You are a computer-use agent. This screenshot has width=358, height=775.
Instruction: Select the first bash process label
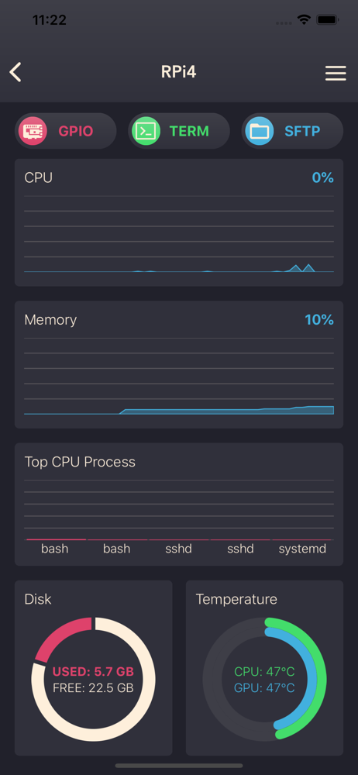55,549
